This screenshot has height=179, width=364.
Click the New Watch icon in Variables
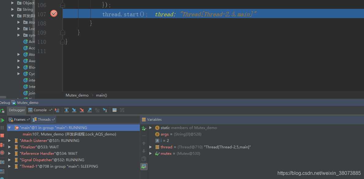tap(144, 128)
